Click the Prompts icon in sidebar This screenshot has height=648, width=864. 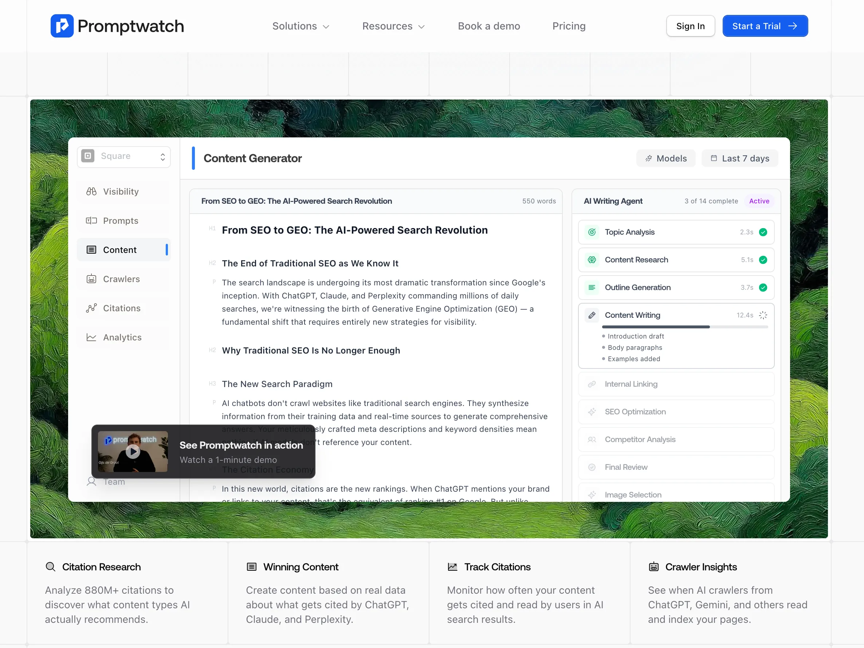click(x=91, y=221)
